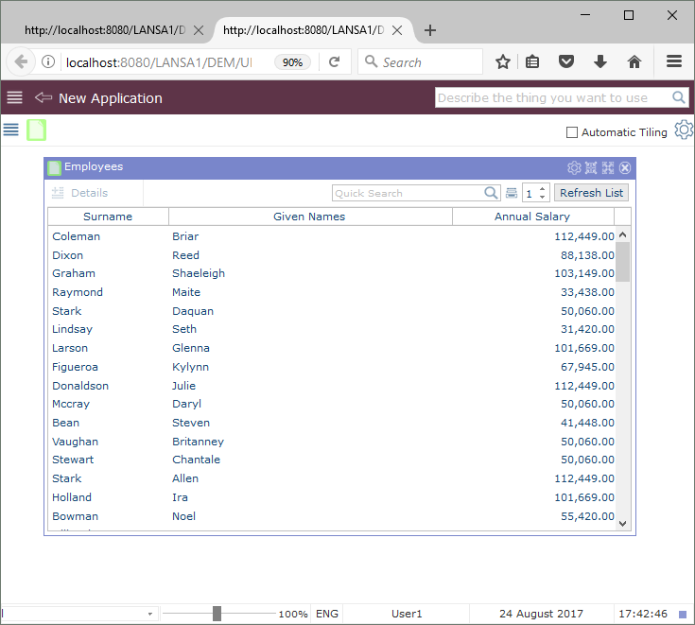Viewport: 695px width, 625px height.
Task: Click the User1 entry in status bar
Action: point(407,614)
